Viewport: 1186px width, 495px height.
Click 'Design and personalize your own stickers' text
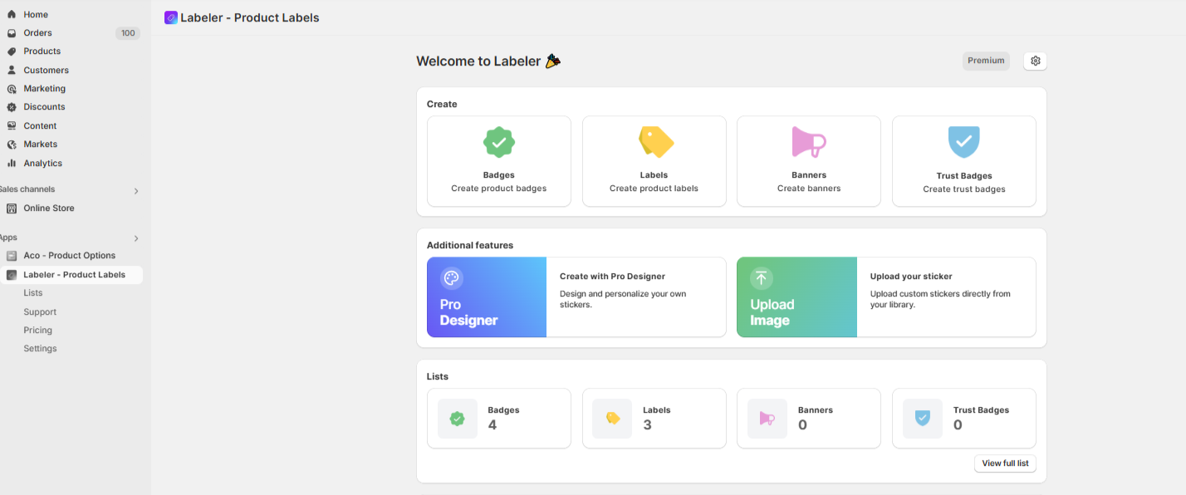[x=623, y=299]
